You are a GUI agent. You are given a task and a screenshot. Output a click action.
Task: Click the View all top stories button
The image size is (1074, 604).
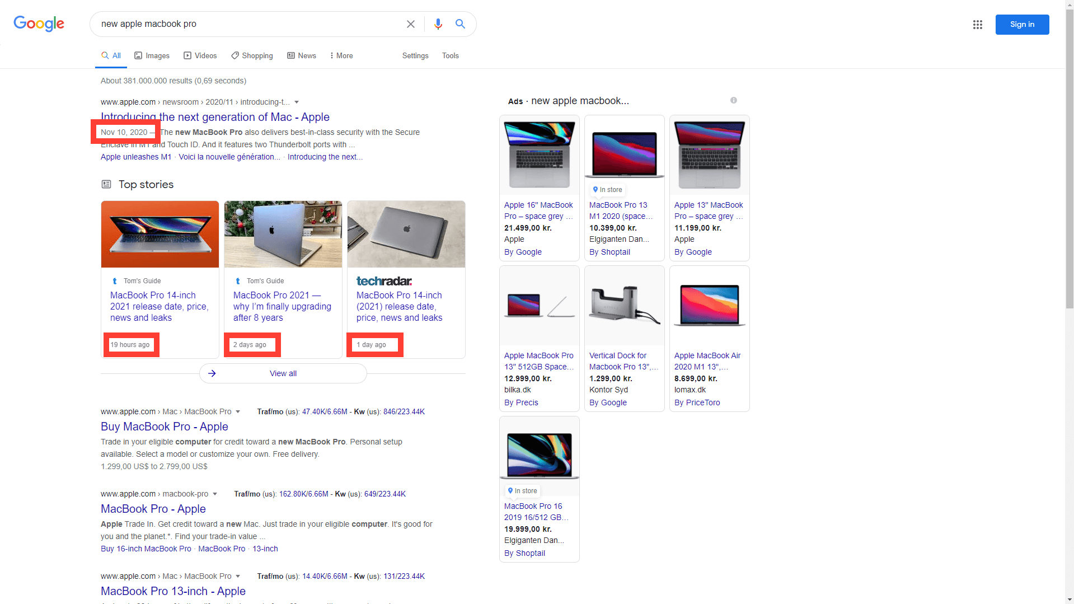click(x=283, y=373)
